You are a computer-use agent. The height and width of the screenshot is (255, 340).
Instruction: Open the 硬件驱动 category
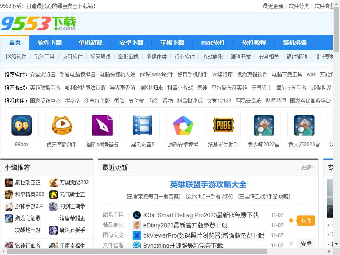tap(297, 57)
